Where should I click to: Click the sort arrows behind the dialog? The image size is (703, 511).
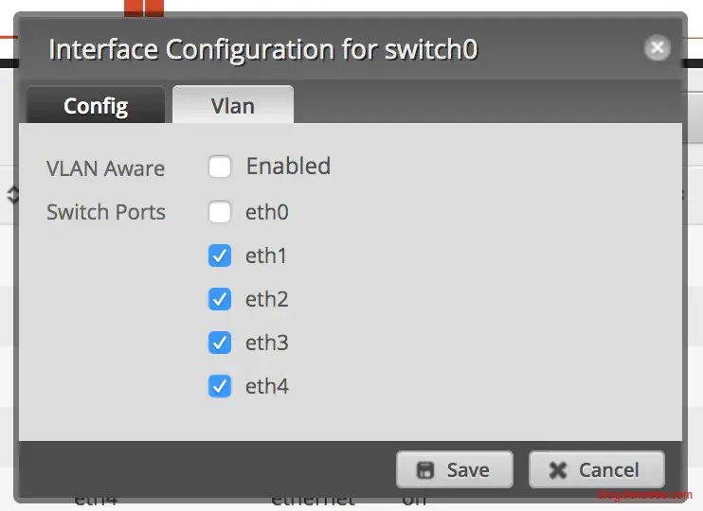click(x=12, y=195)
